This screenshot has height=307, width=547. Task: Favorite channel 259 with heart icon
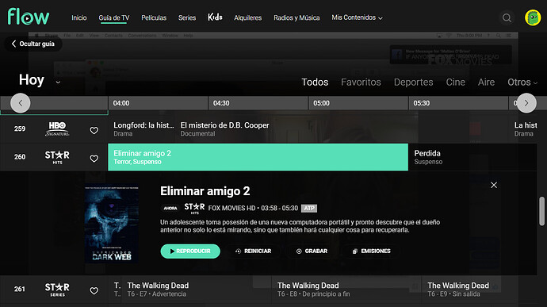94,130
